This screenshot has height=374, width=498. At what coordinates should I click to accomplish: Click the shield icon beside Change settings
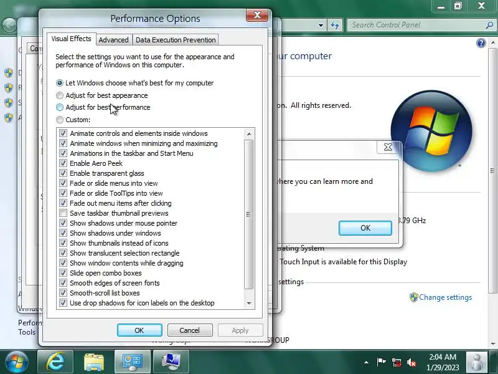pyautogui.click(x=413, y=297)
